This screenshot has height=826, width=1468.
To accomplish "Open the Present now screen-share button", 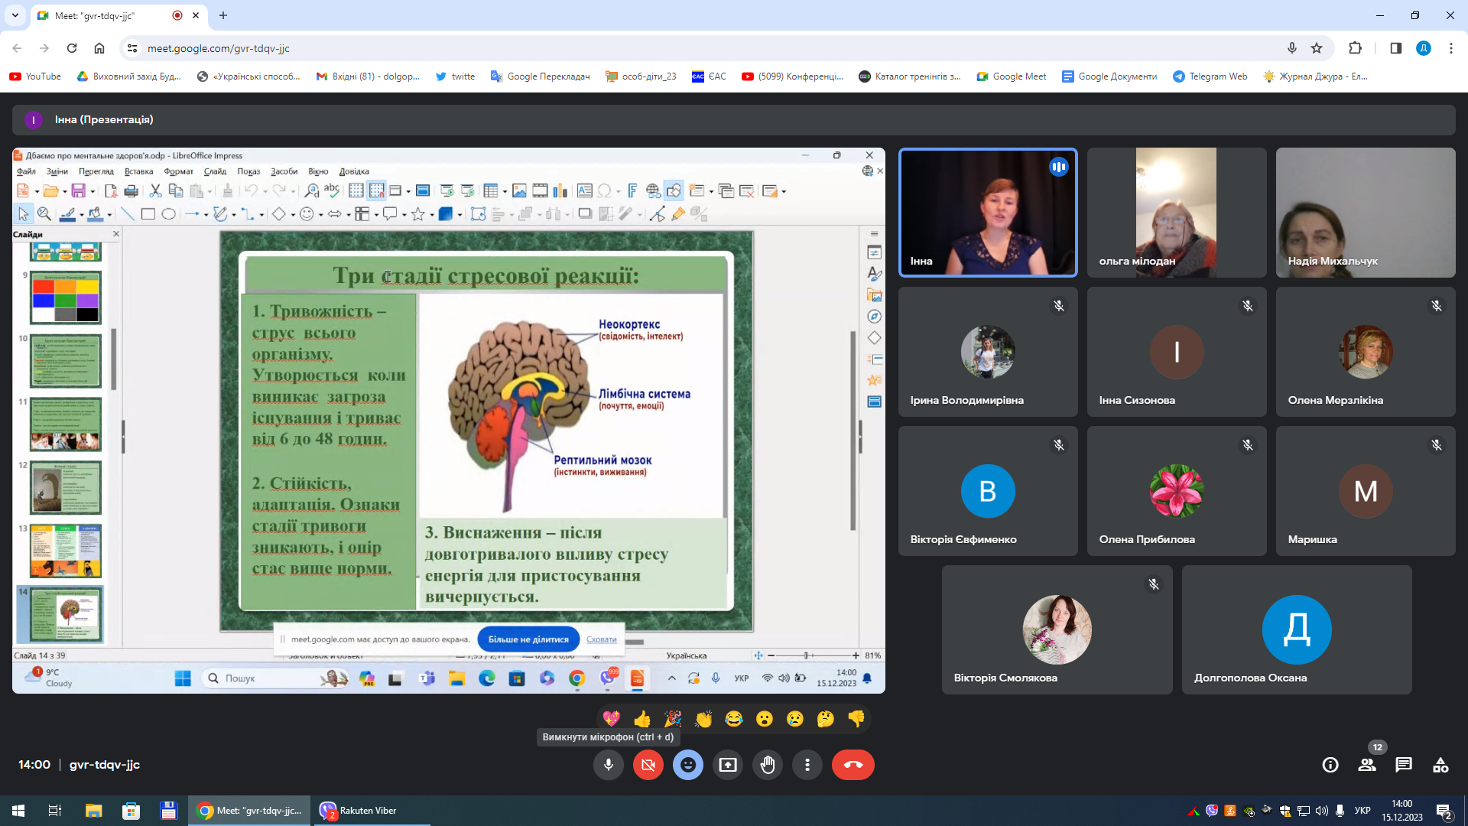I will tap(728, 765).
